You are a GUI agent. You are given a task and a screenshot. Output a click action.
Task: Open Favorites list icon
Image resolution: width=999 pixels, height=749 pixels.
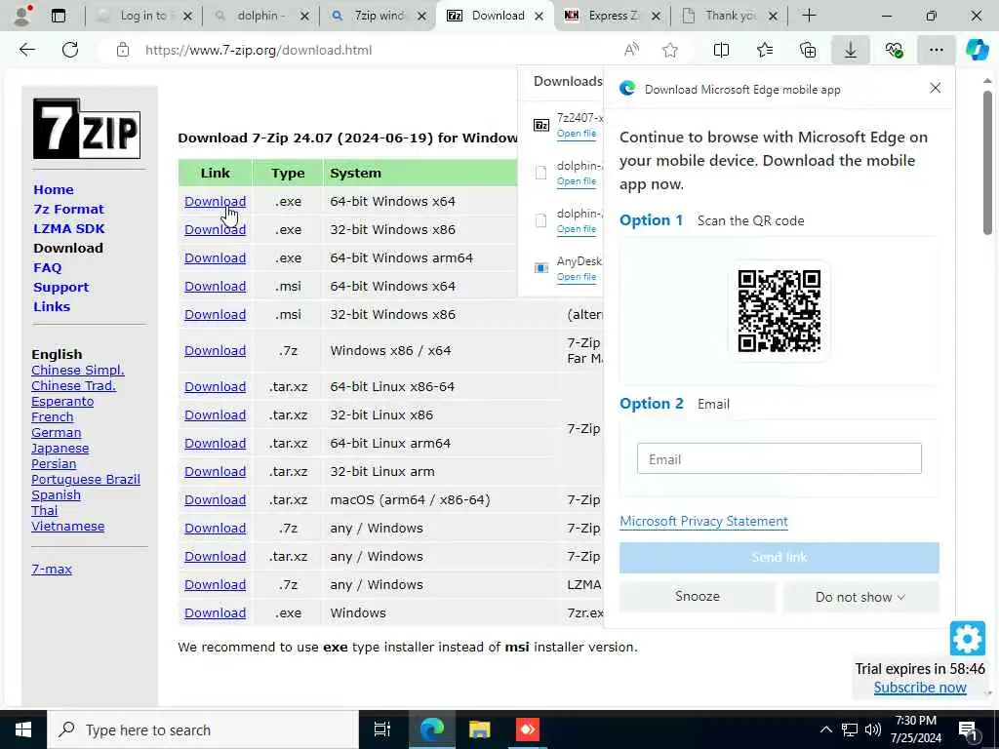[x=765, y=50]
